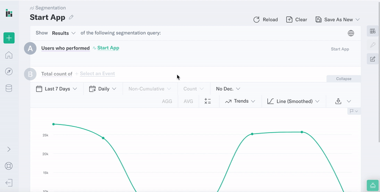Select segment A circle badge
The width and height of the screenshot is (380, 192).
[30, 48]
